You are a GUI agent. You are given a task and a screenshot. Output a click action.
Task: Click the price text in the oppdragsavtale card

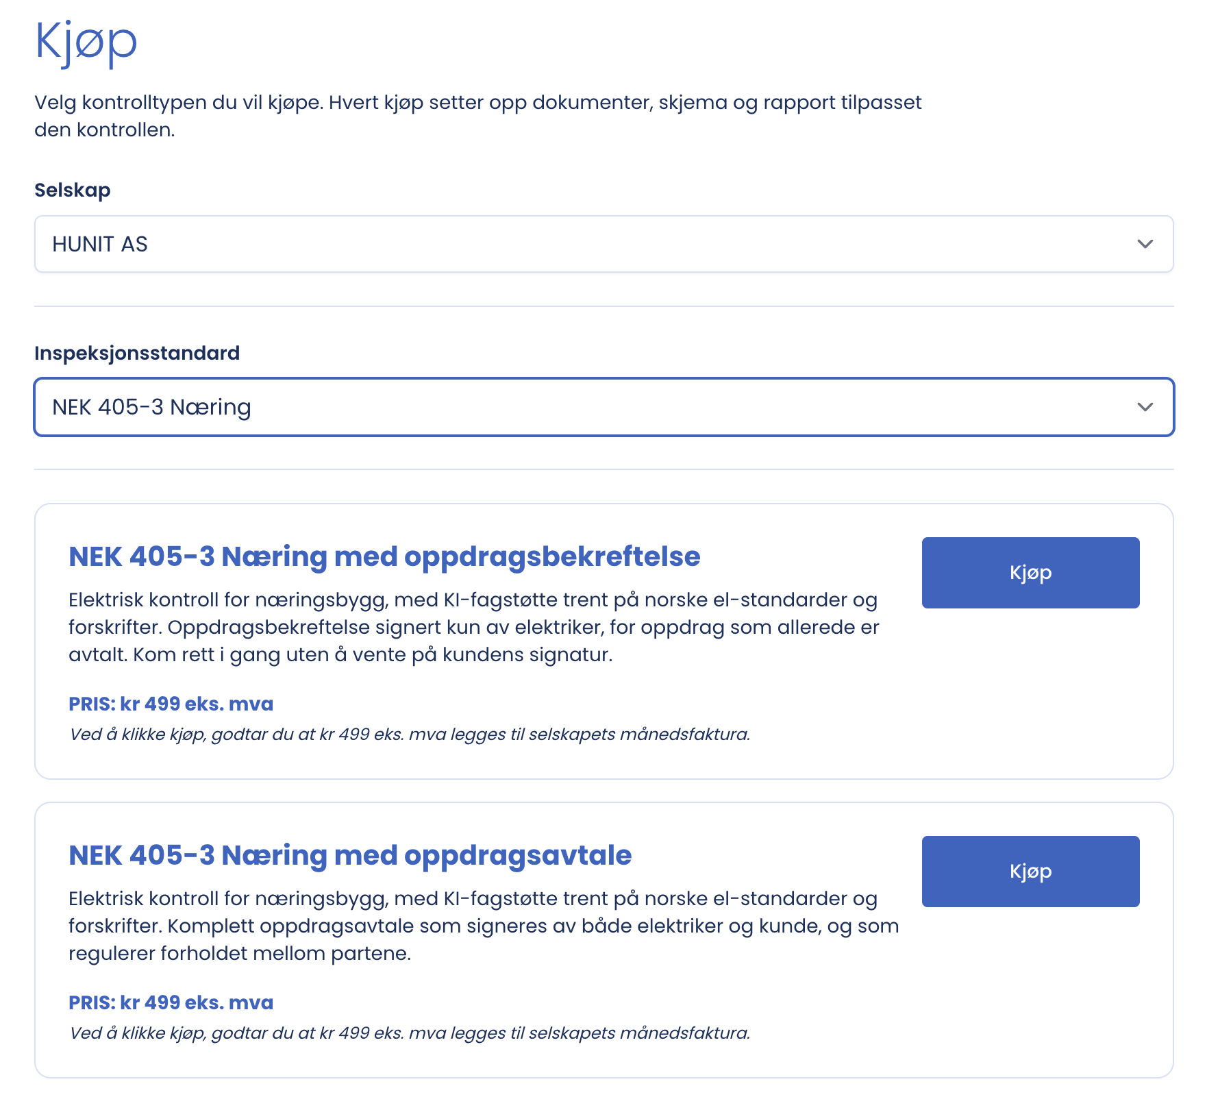[171, 1002]
